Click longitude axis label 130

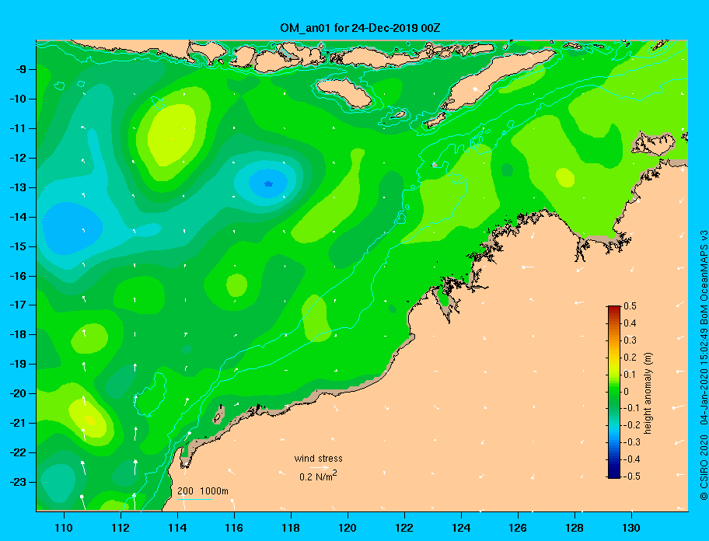click(631, 528)
